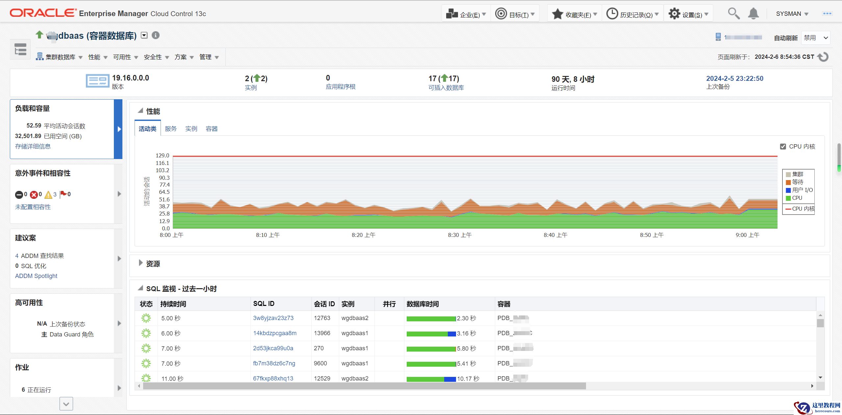Click the 等待 orange legend swatch
842x415 pixels.
tap(788, 182)
